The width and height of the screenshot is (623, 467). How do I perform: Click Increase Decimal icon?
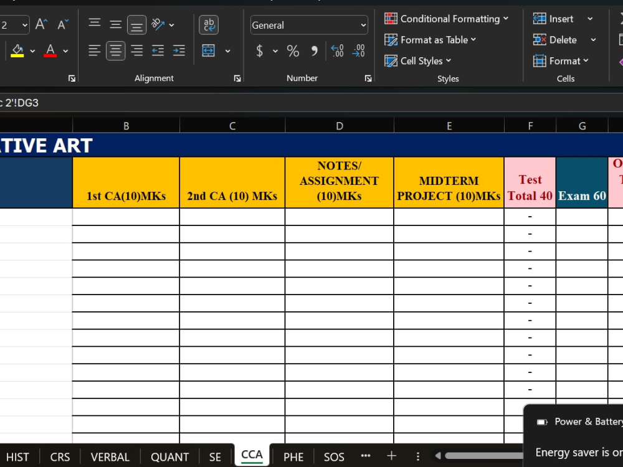point(337,51)
